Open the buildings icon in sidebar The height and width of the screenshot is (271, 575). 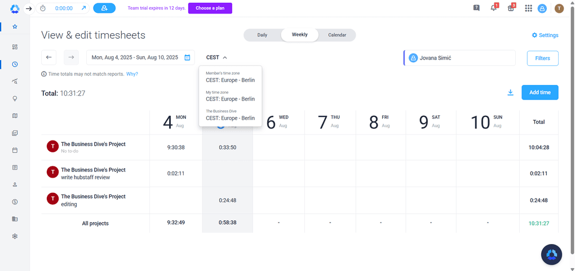tap(15, 219)
